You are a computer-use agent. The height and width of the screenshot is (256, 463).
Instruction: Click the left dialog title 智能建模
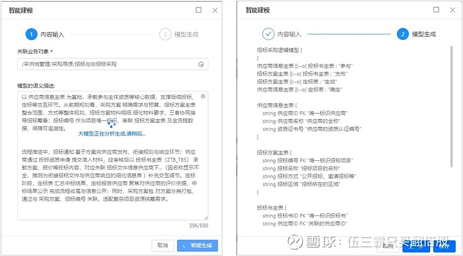(x=21, y=10)
